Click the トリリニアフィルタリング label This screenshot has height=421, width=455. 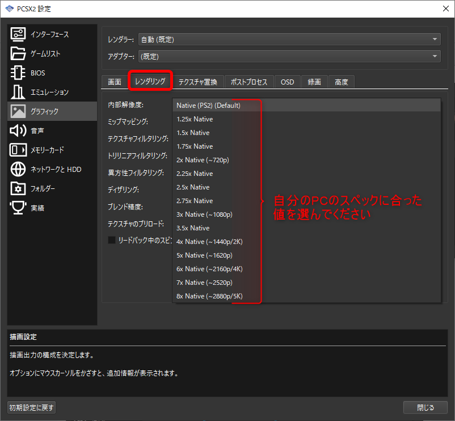coord(137,156)
